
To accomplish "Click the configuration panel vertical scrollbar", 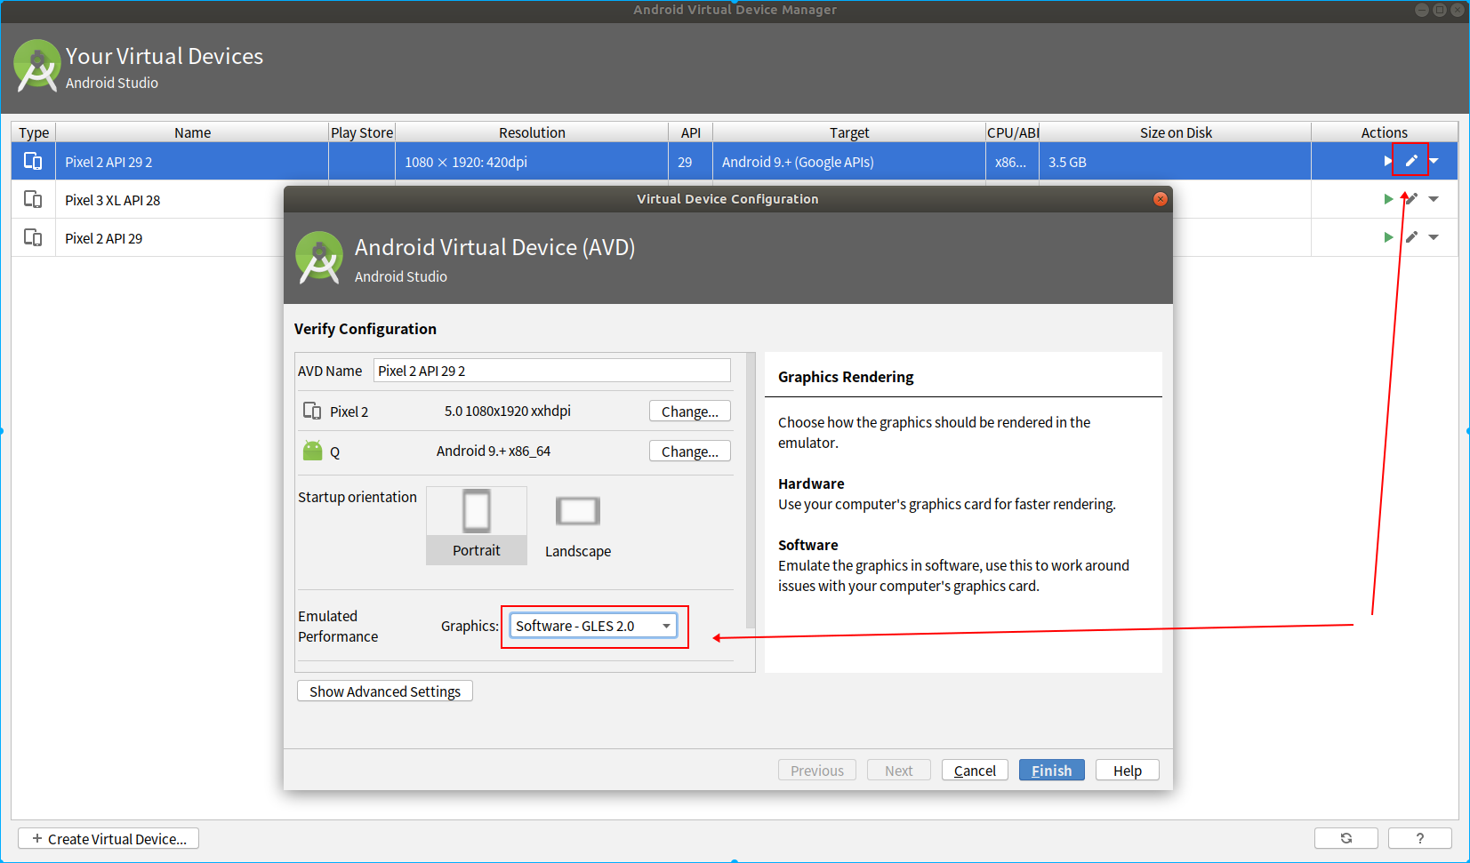I will pyautogui.click(x=751, y=491).
